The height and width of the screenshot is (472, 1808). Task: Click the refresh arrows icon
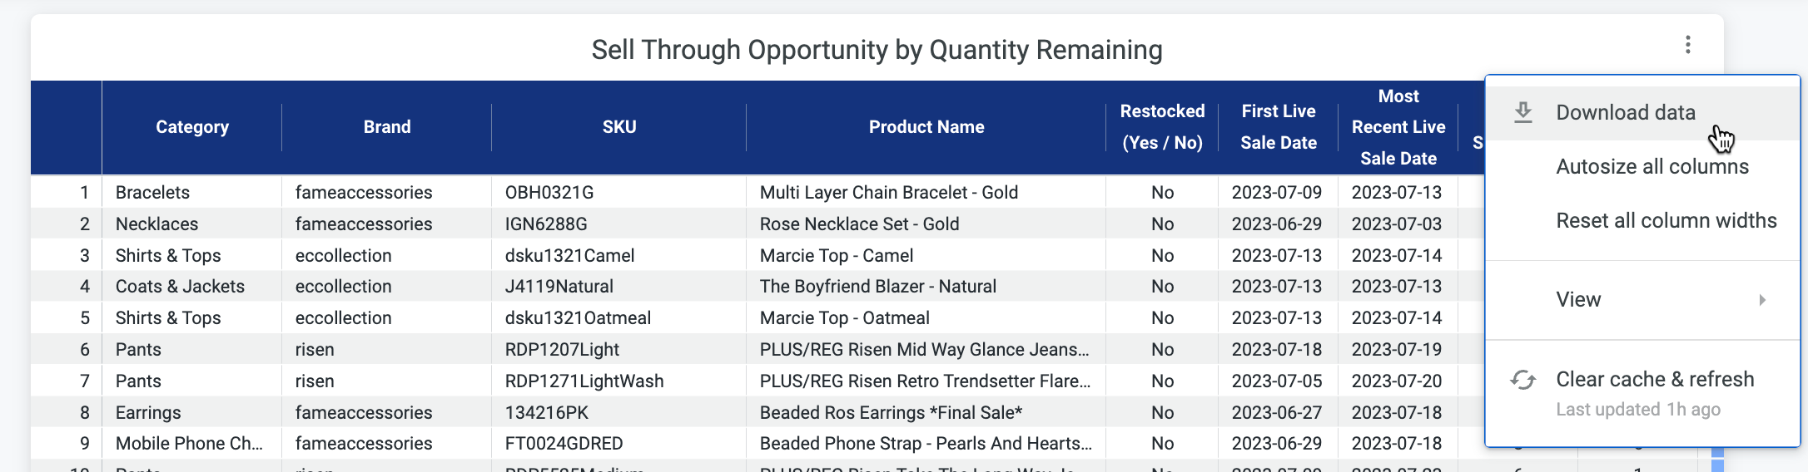tap(1522, 380)
